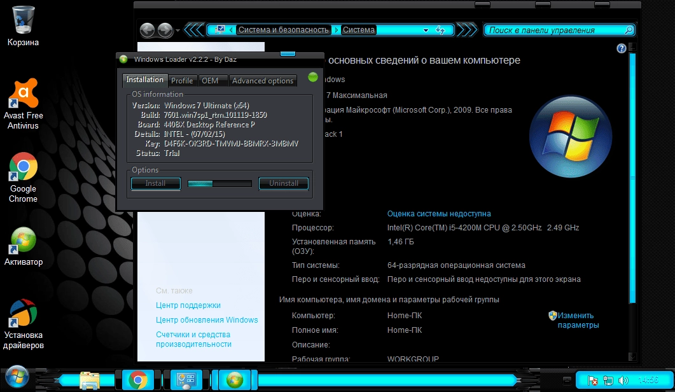Click the computer icon in address bar
This screenshot has height=392, width=675.
[x=220, y=30]
